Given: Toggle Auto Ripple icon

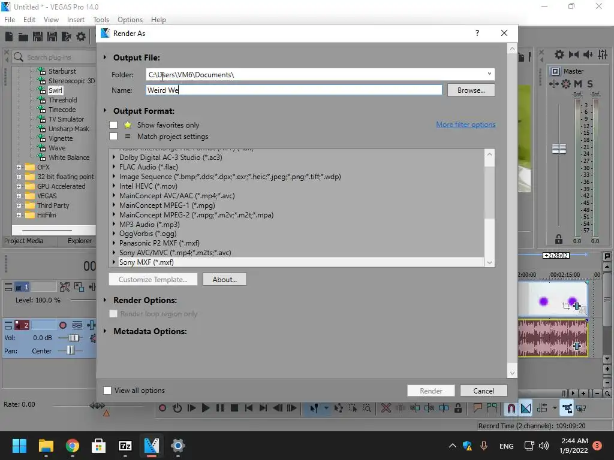Looking at the screenshot, I should tap(542, 408).
